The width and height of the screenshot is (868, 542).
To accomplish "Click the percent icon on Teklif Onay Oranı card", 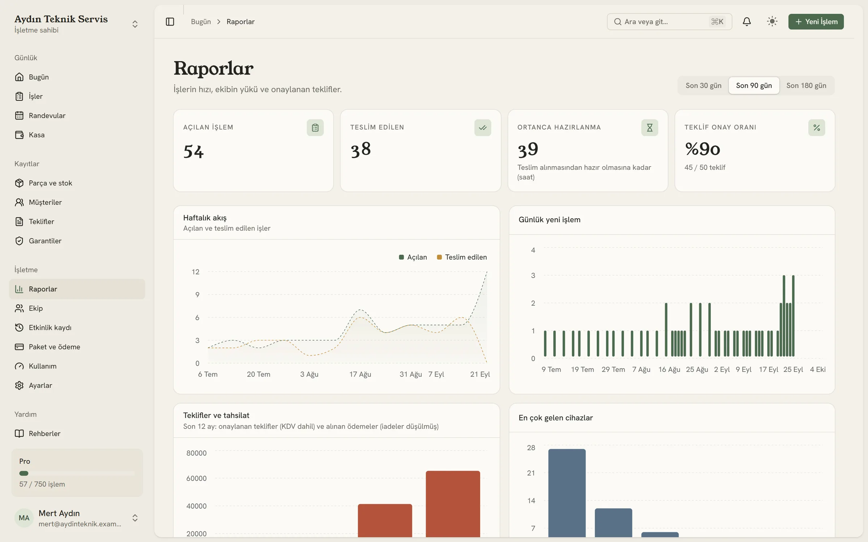I will pos(816,128).
